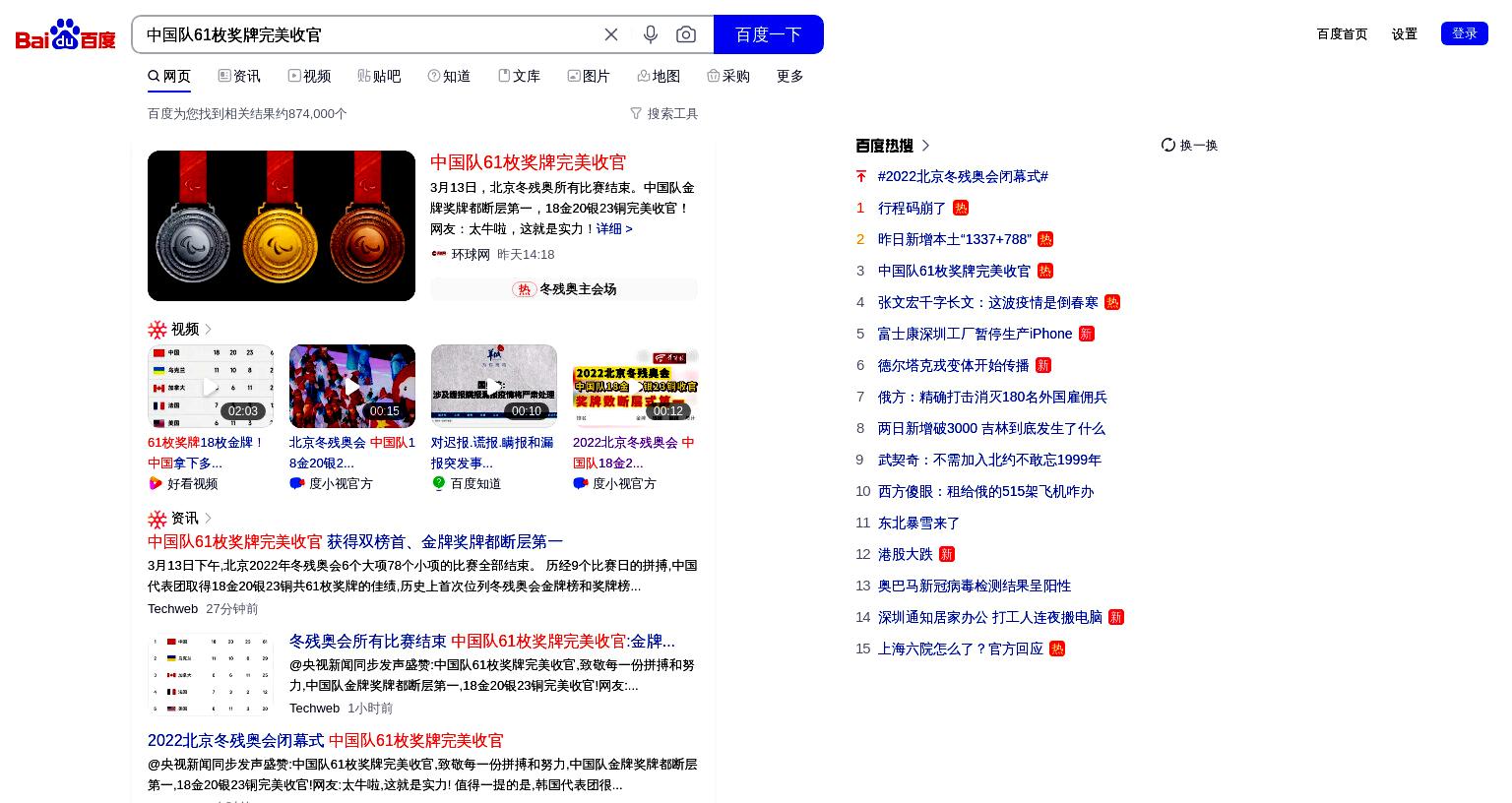
Task: Expand the 资讯 section chevron
Action: click(208, 518)
